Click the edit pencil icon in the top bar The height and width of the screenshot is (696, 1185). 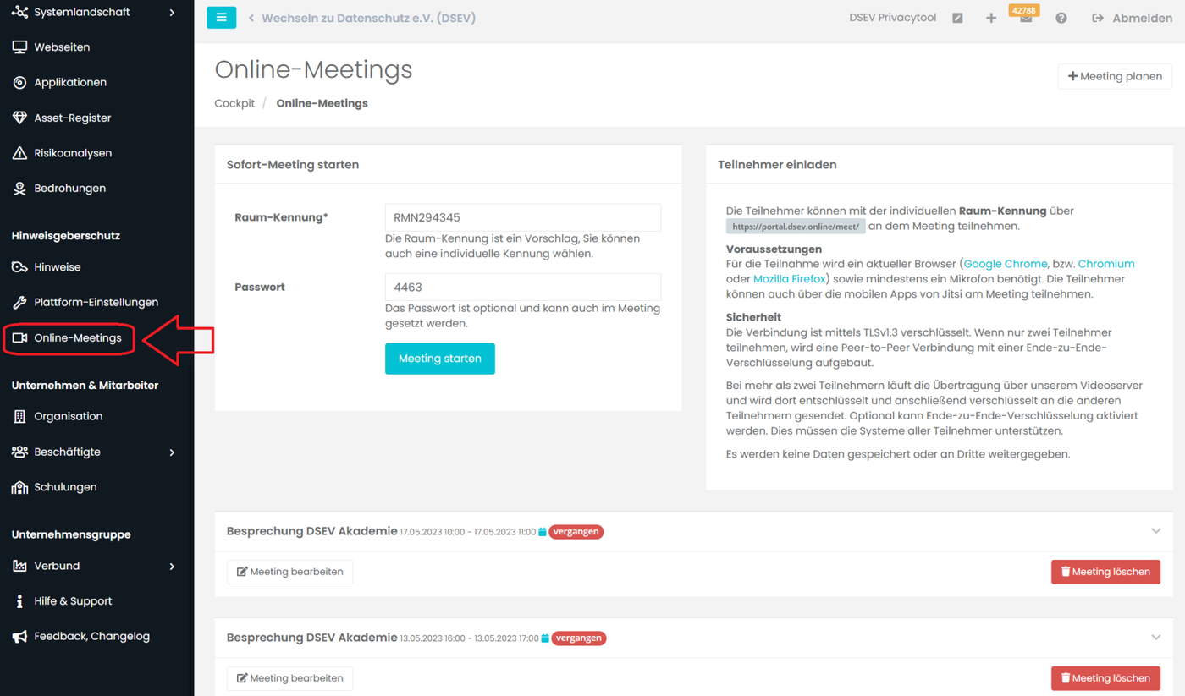coord(957,18)
